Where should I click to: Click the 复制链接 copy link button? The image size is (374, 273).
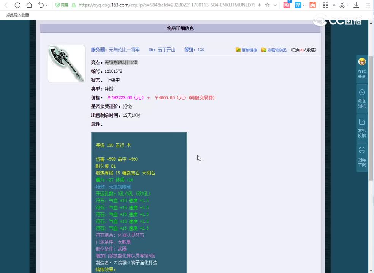(x=249, y=50)
